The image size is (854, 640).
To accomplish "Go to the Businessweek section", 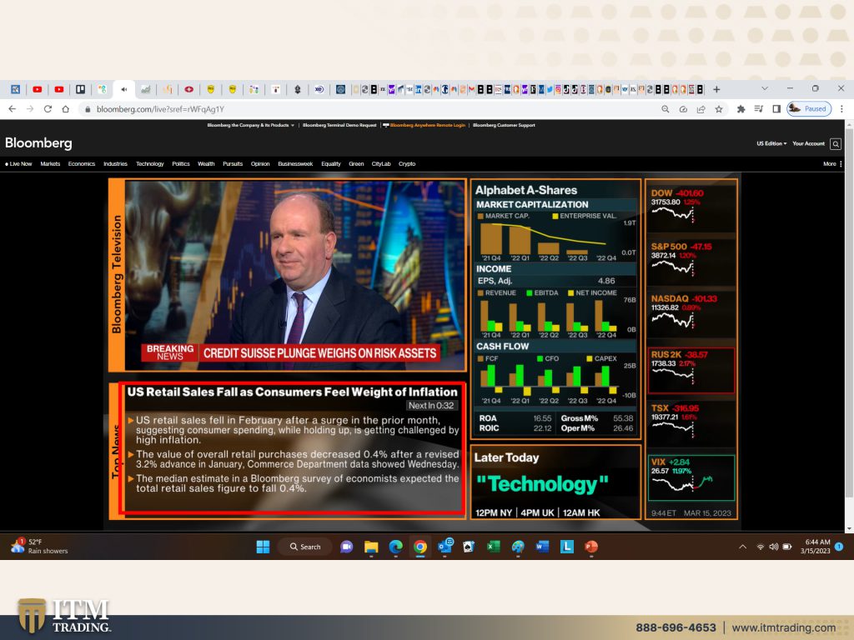I will point(295,164).
